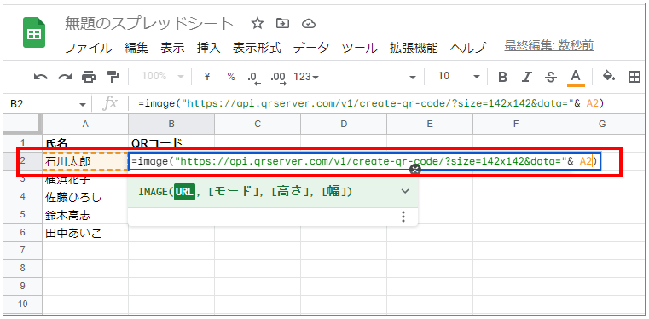Open the ファイル menu
This screenshot has height=319, width=649.
coord(89,48)
